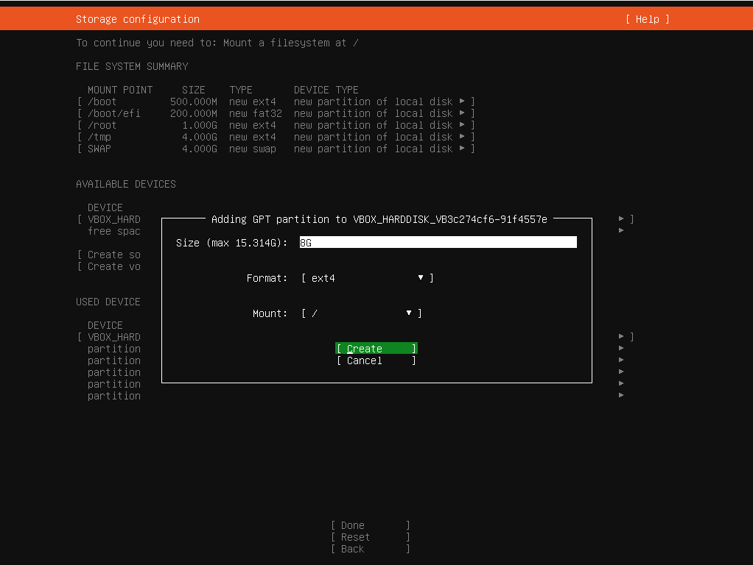Select the /boot mount point row
Viewport: 753px width, 565px height.
coord(276,102)
